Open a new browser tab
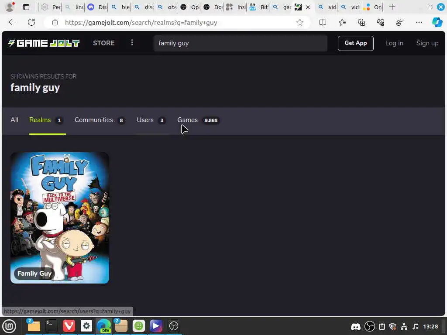 pyautogui.click(x=392, y=7)
